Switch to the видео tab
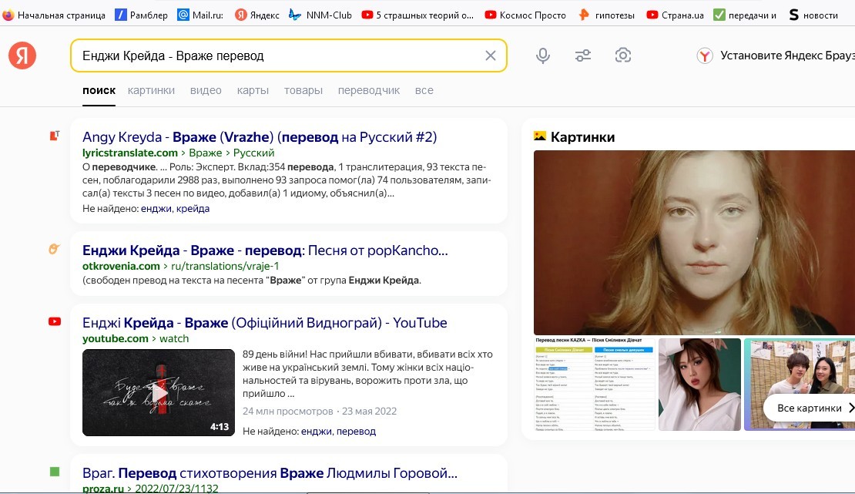The image size is (855, 494). tap(206, 91)
